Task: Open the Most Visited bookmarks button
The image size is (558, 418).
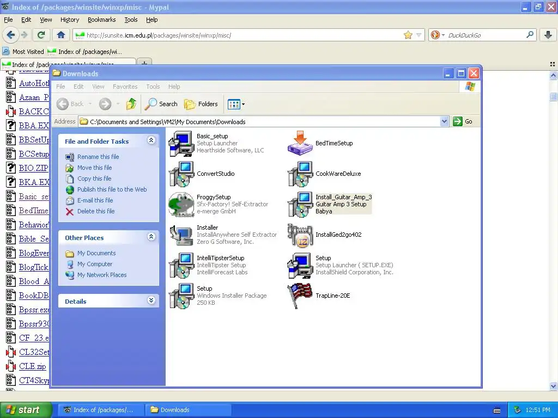Action: [23, 52]
